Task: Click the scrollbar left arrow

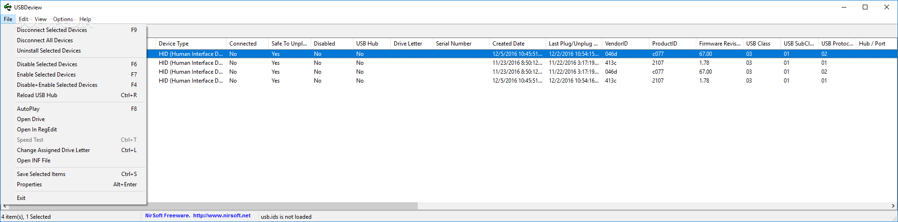Action: 5,206
